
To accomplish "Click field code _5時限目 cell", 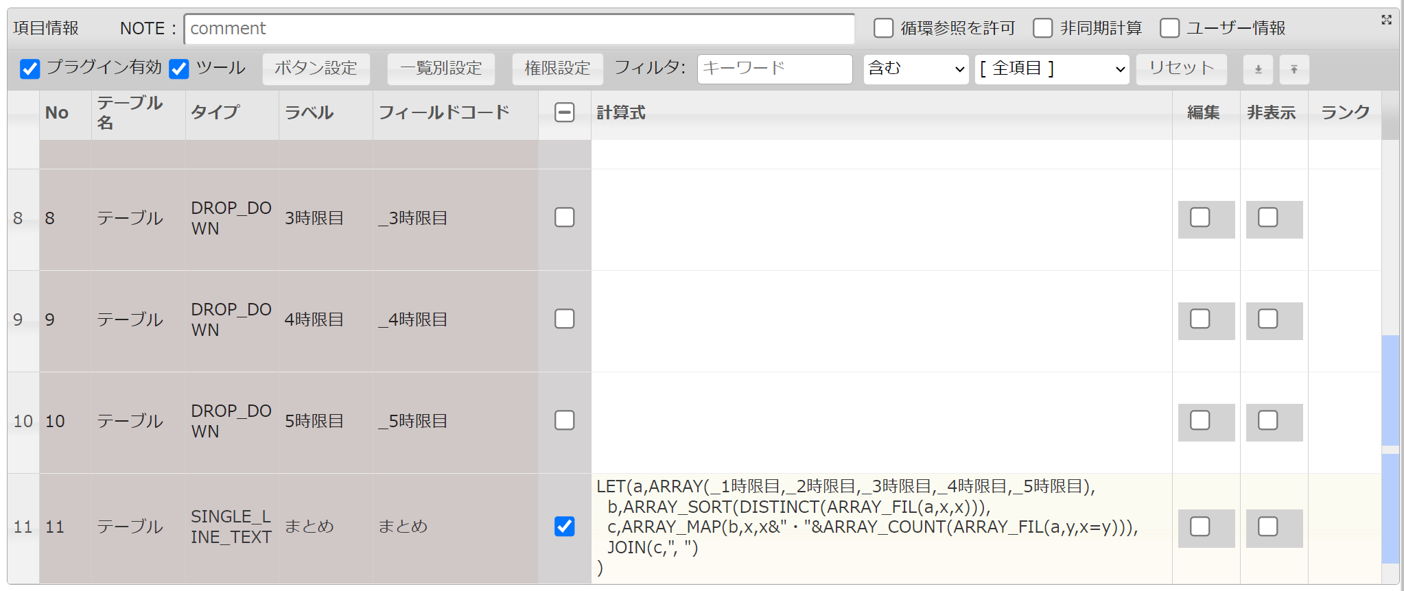I will click(x=455, y=422).
